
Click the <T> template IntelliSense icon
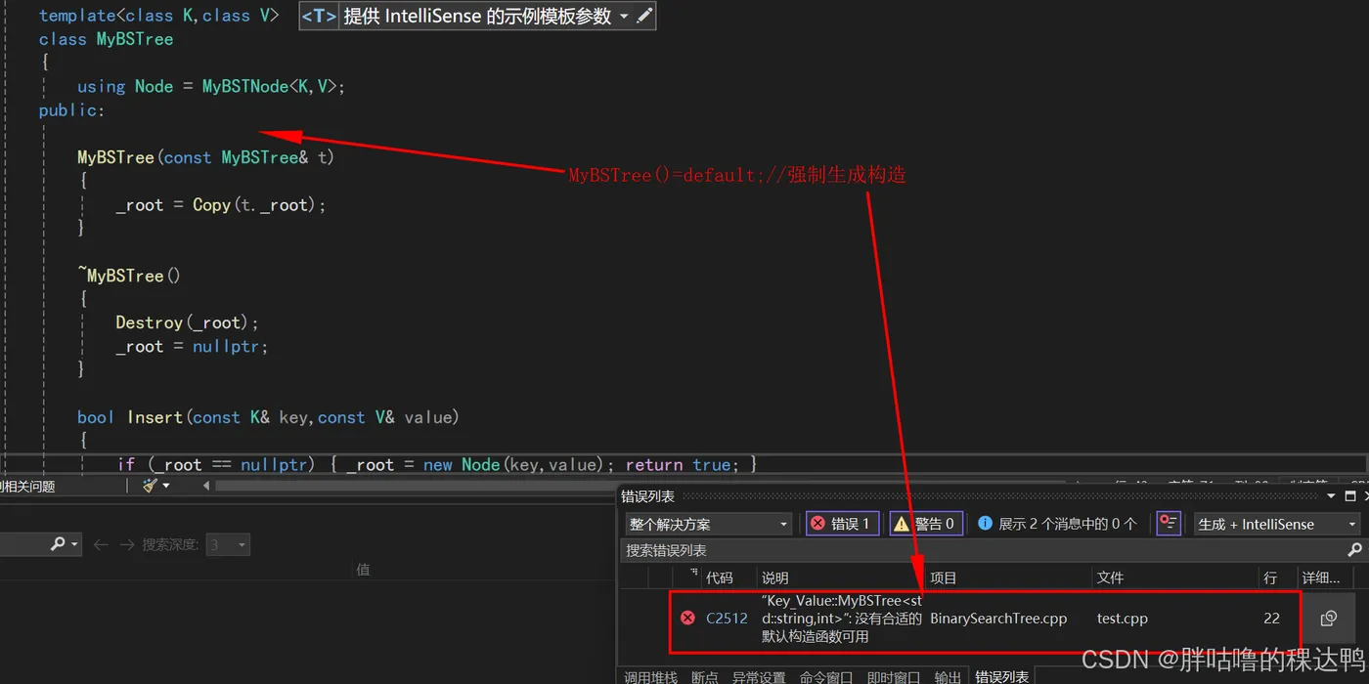pyautogui.click(x=319, y=17)
